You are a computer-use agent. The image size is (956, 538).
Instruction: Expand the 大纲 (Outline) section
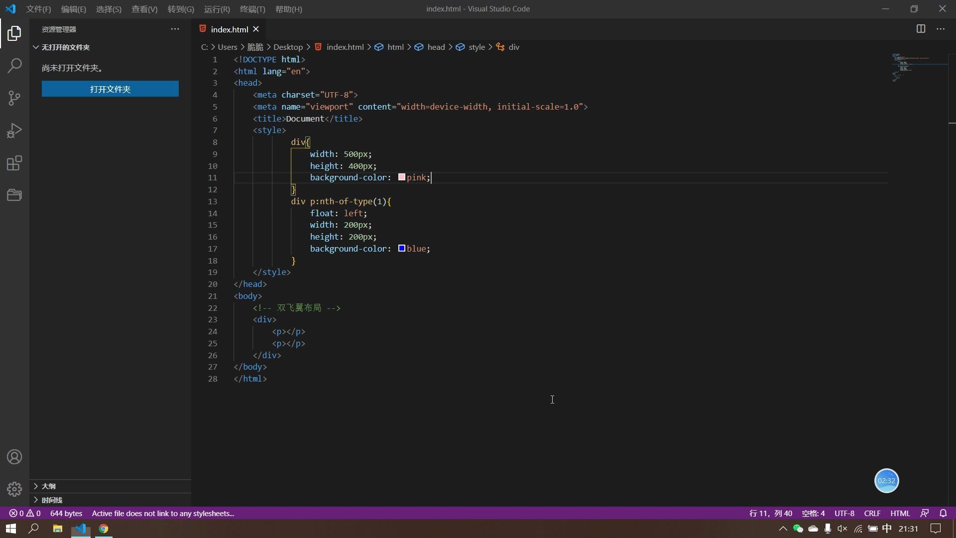coord(50,486)
